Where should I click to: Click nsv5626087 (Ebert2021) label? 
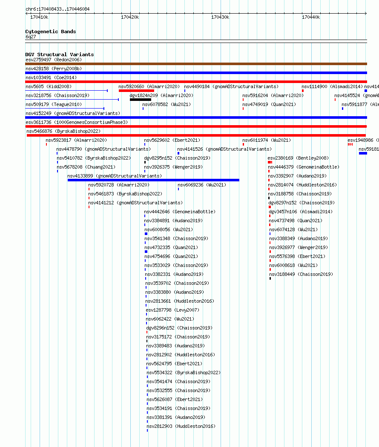pos(175,399)
